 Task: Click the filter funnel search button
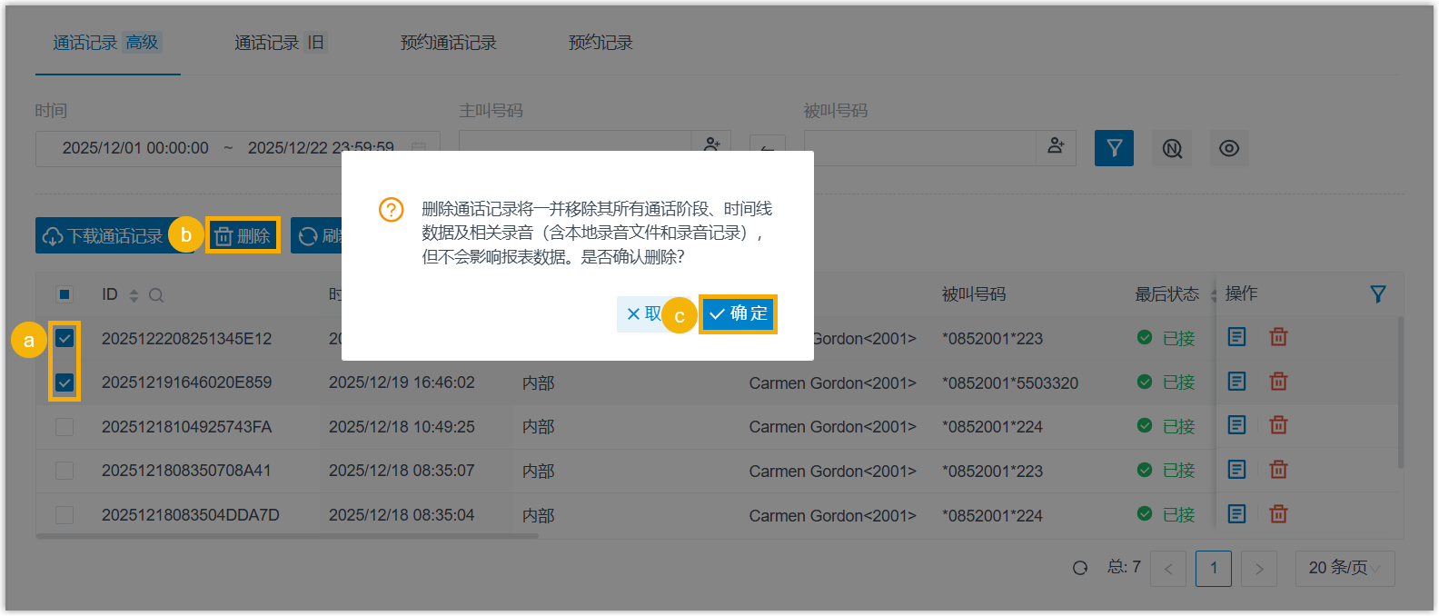[x=1114, y=148]
